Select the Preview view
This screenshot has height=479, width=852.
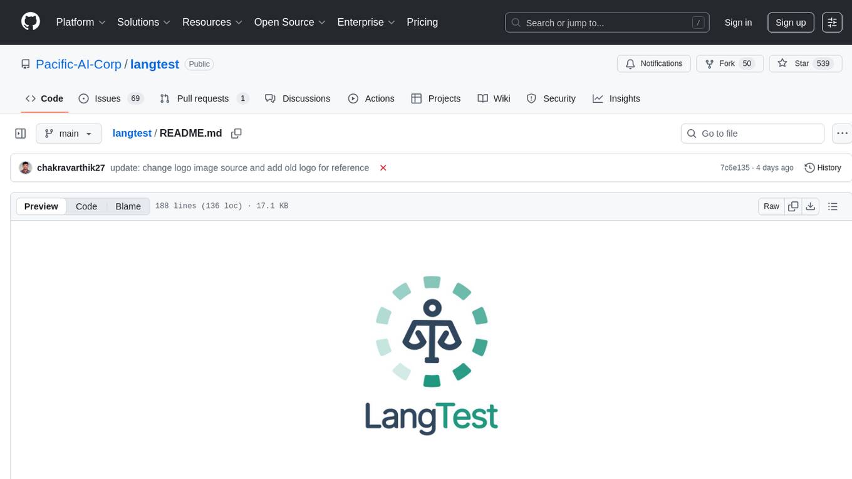tap(41, 206)
